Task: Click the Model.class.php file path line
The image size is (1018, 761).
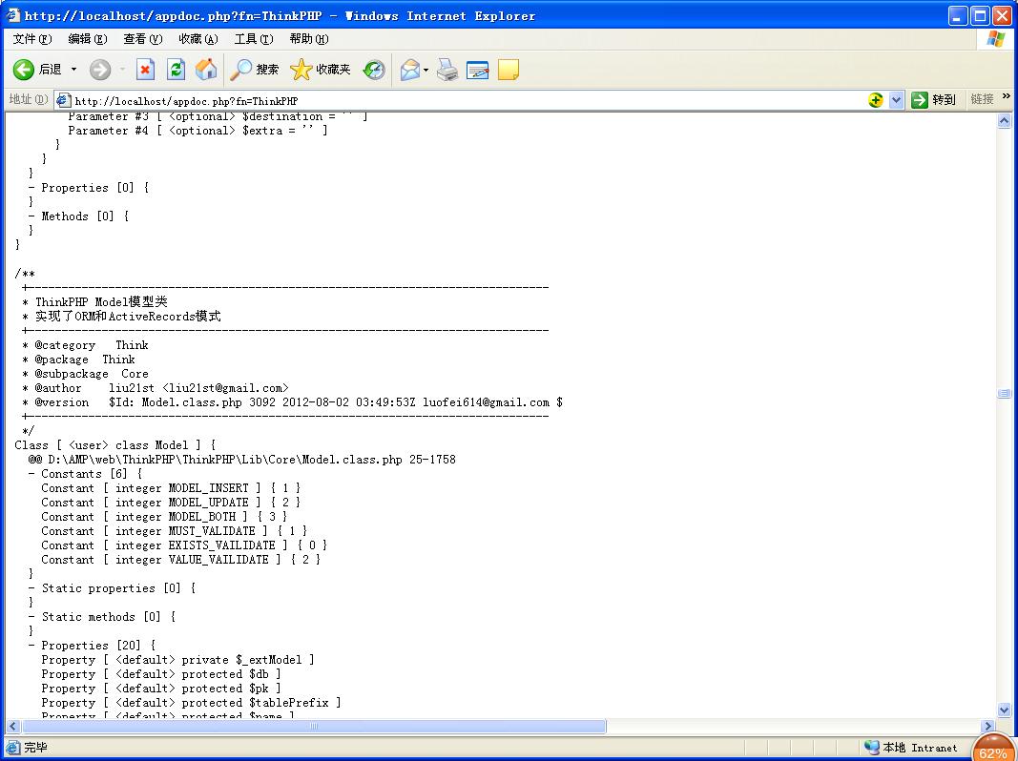Action: click(242, 460)
